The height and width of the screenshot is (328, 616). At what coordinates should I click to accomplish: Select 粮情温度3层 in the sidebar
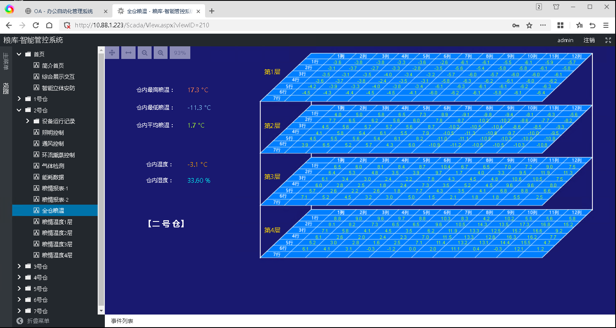point(57,244)
